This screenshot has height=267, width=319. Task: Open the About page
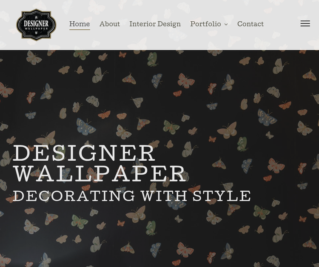click(x=109, y=24)
